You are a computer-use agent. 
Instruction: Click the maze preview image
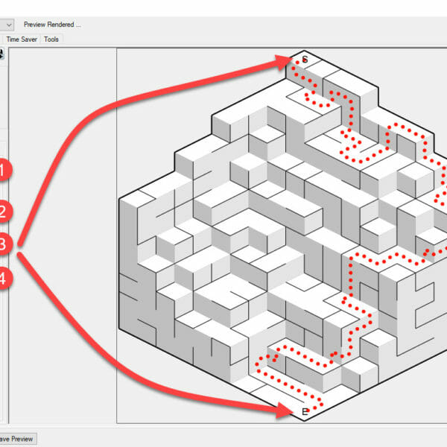(x=282, y=235)
